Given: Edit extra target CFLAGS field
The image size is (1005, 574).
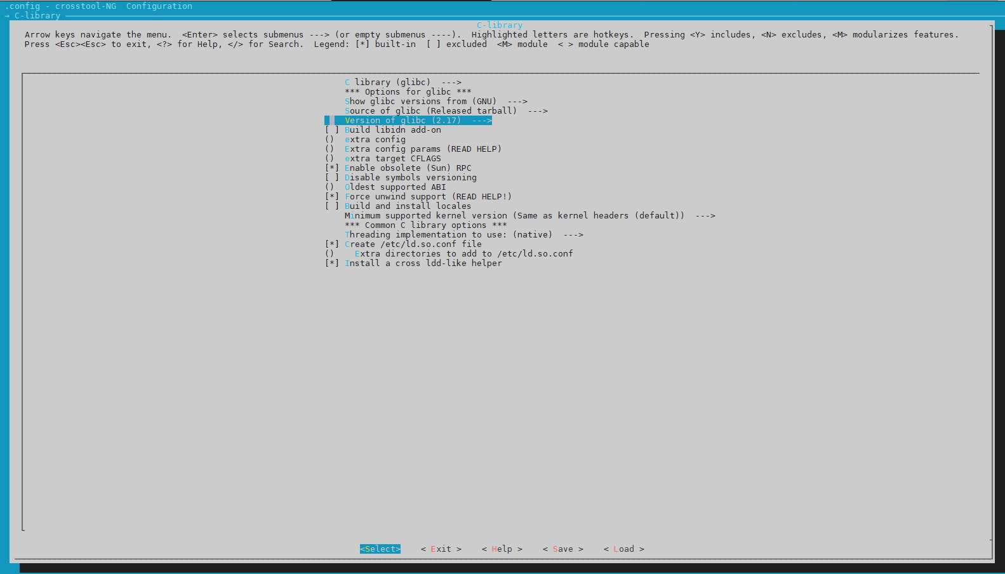Looking at the screenshot, I should click(x=383, y=158).
